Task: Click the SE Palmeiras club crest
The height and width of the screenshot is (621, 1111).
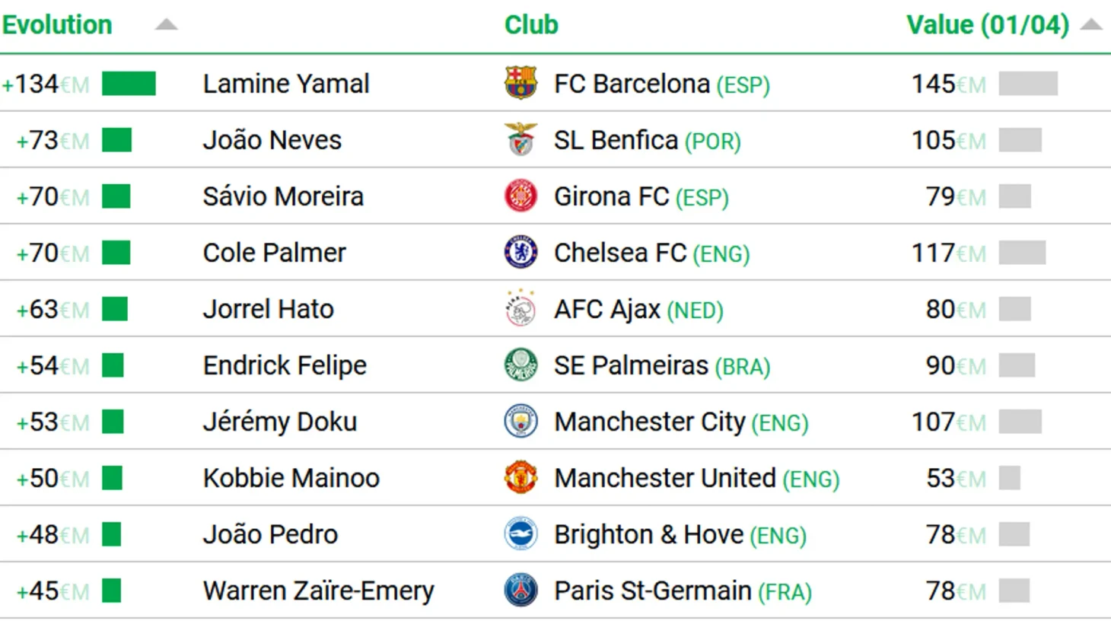Action: point(520,365)
